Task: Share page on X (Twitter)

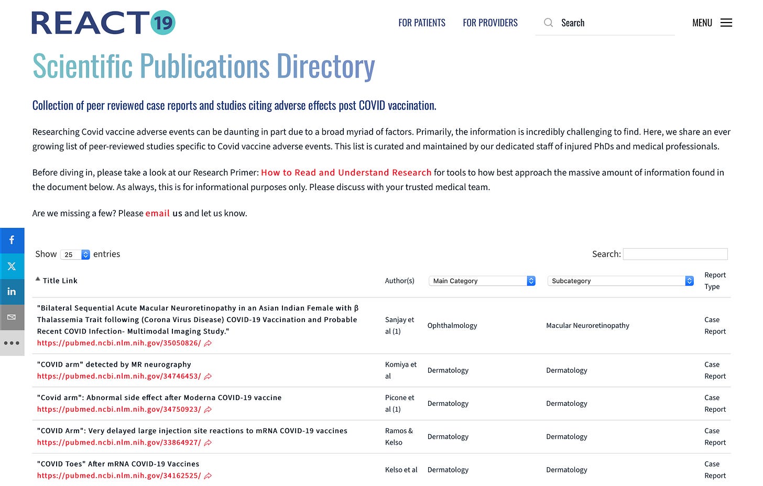Action: pyautogui.click(x=12, y=266)
